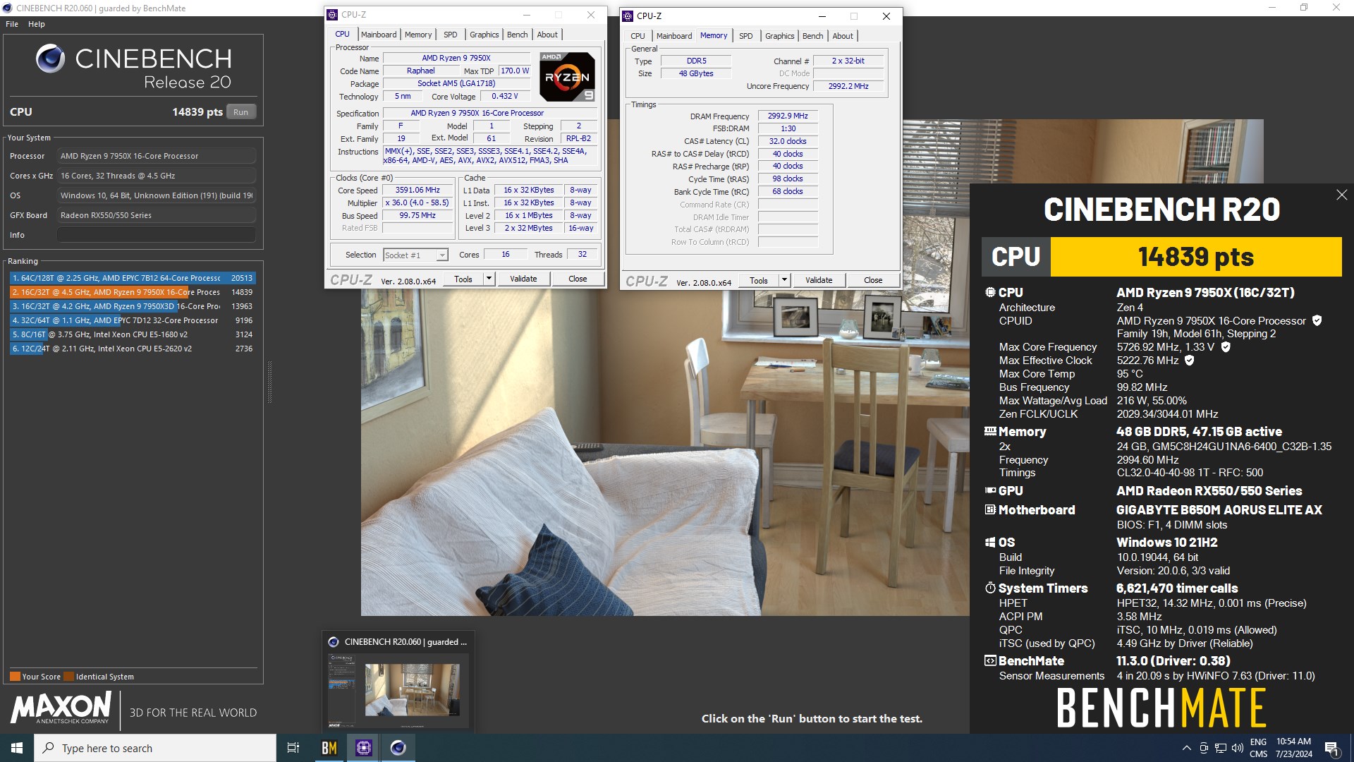The image size is (1354, 762).
Task: Click Tools button in right CPU-Z window
Action: tap(759, 281)
